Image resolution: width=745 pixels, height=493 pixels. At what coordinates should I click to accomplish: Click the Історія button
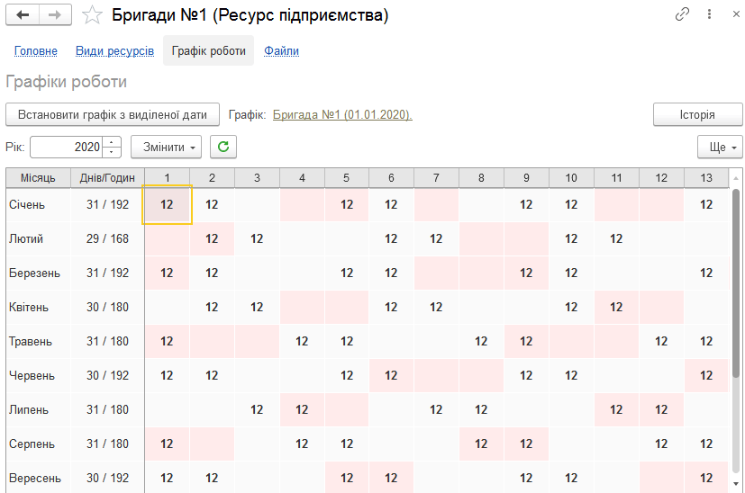point(697,114)
